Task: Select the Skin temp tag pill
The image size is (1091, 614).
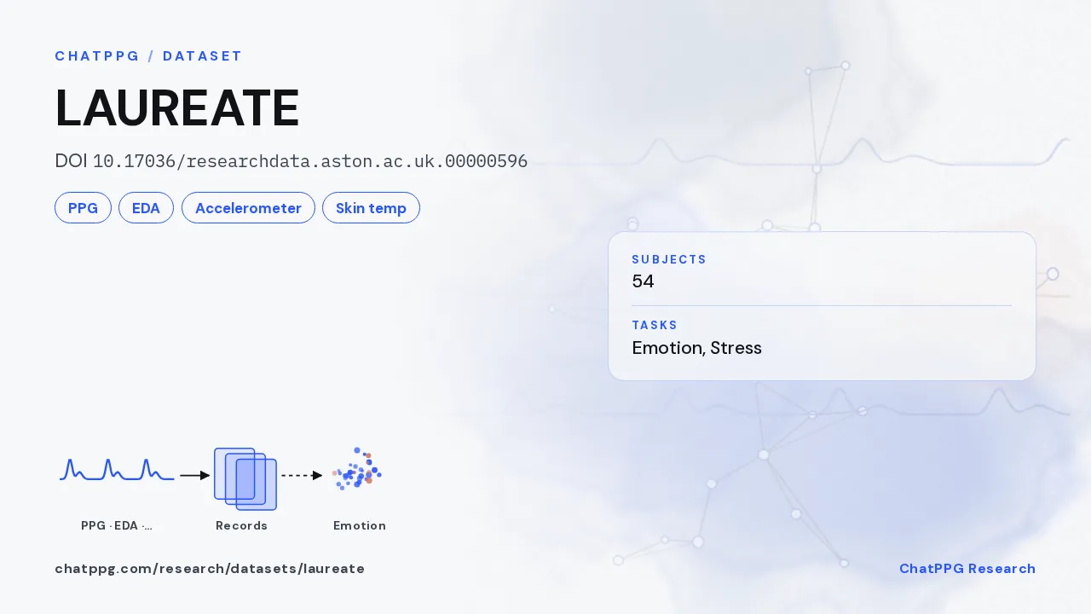Action: tap(371, 208)
